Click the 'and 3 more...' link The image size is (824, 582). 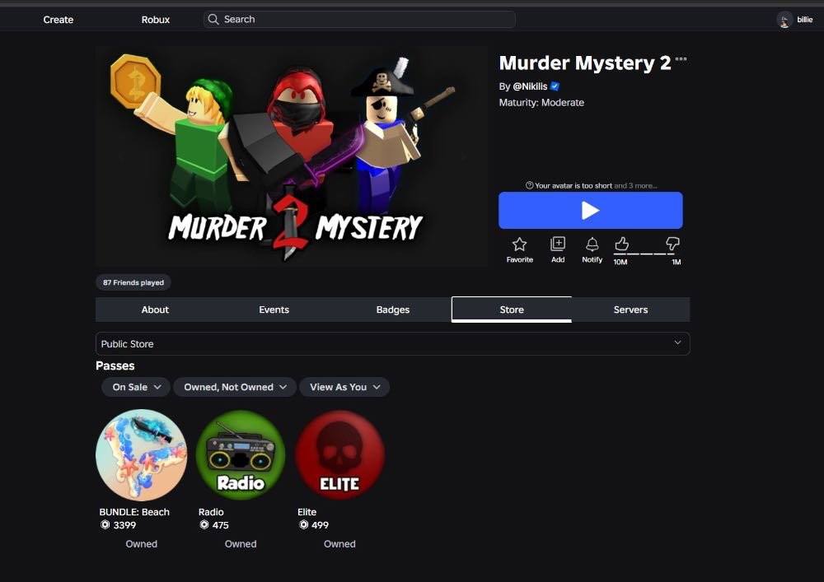tap(635, 186)
